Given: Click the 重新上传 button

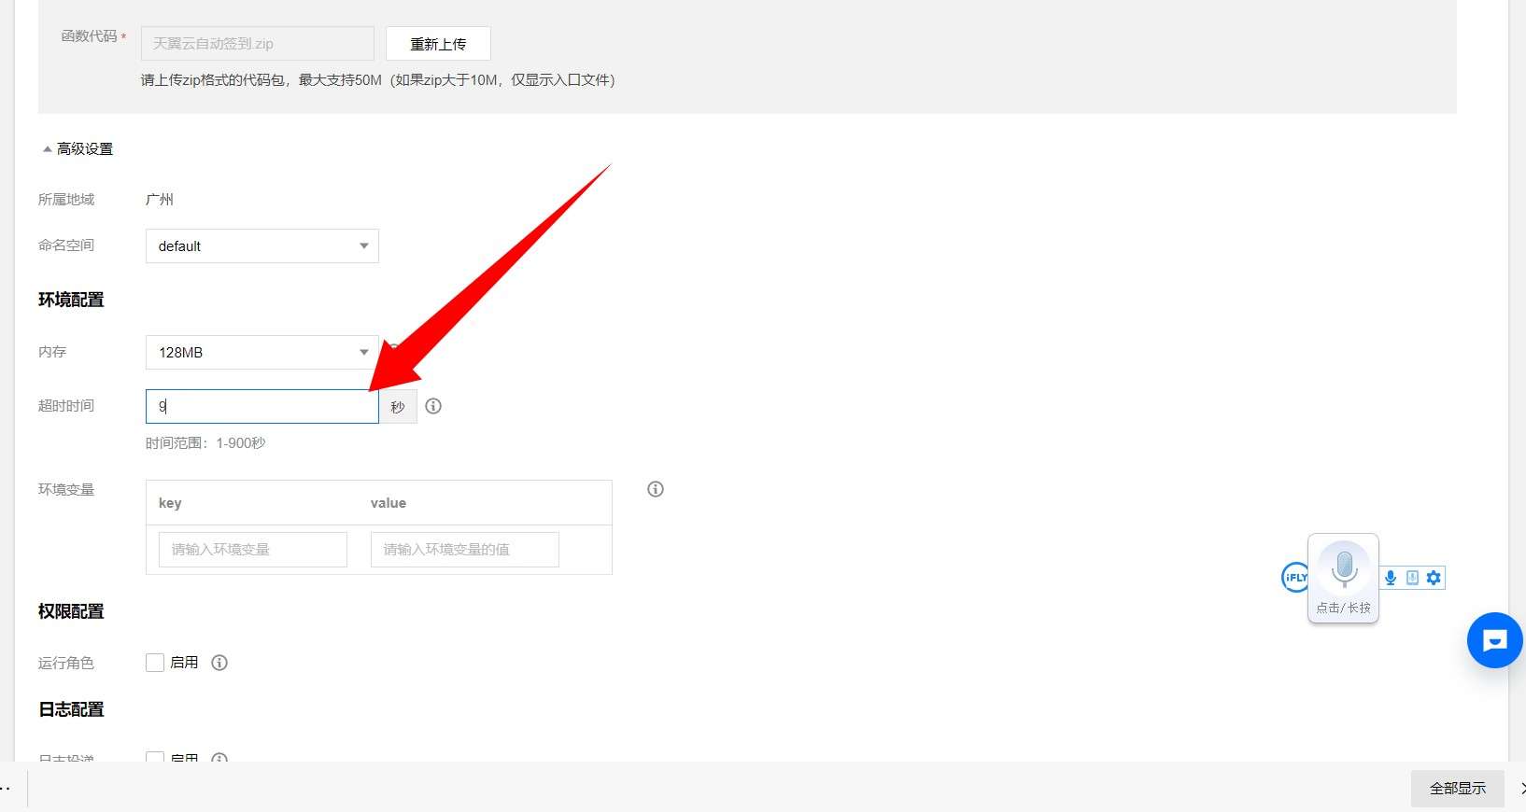Looking at the screenshot, I should (438, 44).
